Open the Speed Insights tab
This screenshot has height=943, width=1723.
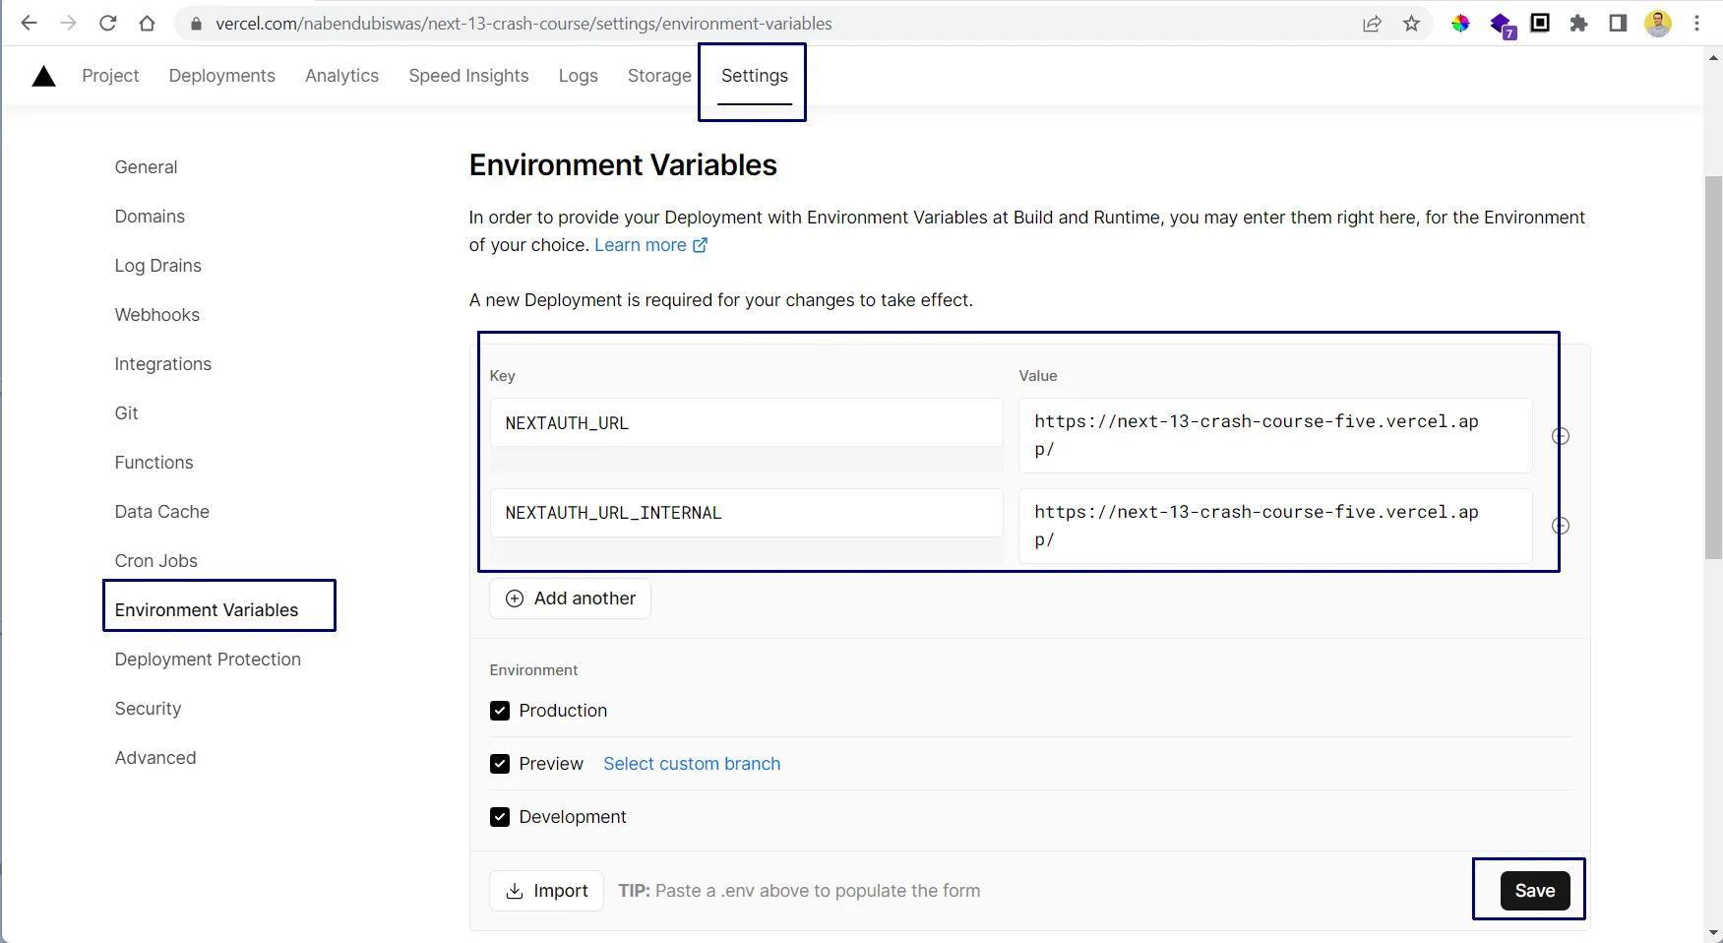tap(468, 76)
